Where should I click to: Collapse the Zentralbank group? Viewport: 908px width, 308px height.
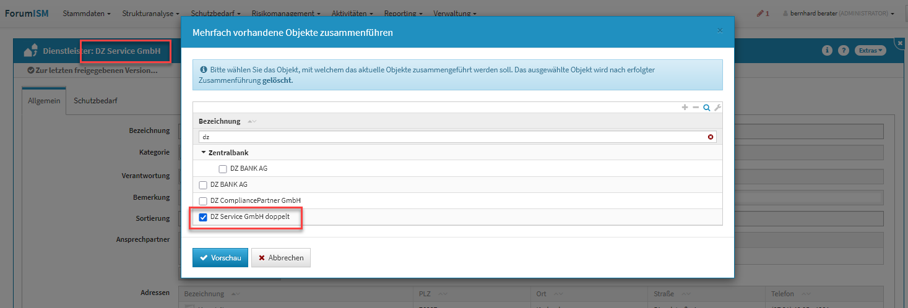pyautogui.click(x=204, y=152)
